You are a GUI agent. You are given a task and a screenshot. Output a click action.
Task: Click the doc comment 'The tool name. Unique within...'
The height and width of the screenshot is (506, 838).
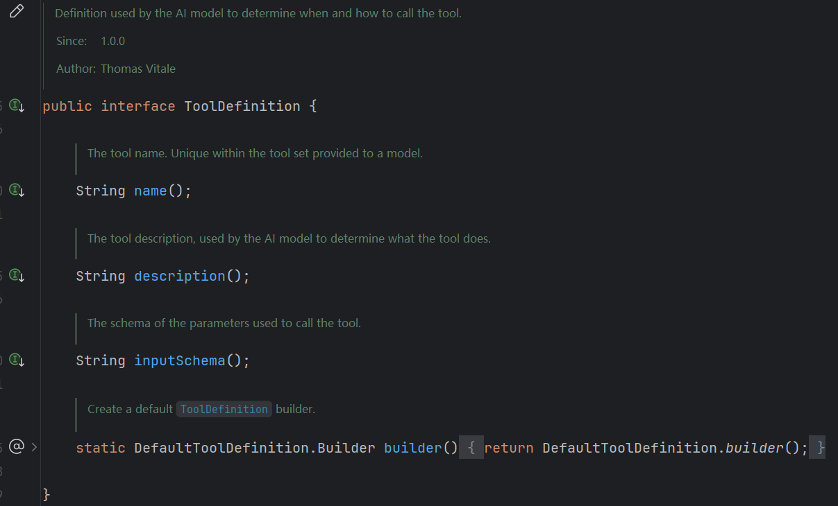pyautogui.click(x=255, y=153)
